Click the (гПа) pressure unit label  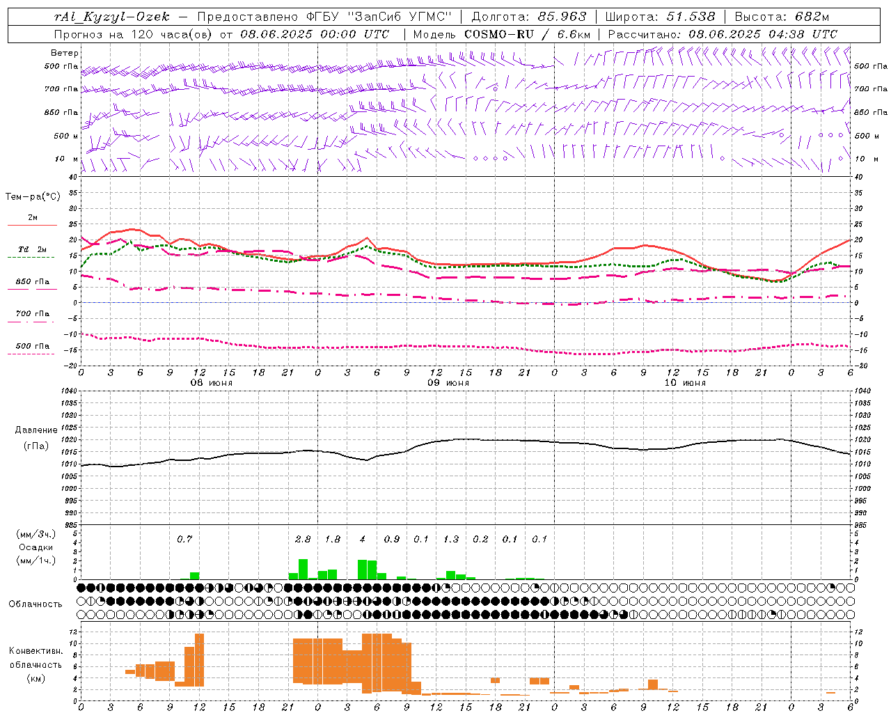pos(36,446)
